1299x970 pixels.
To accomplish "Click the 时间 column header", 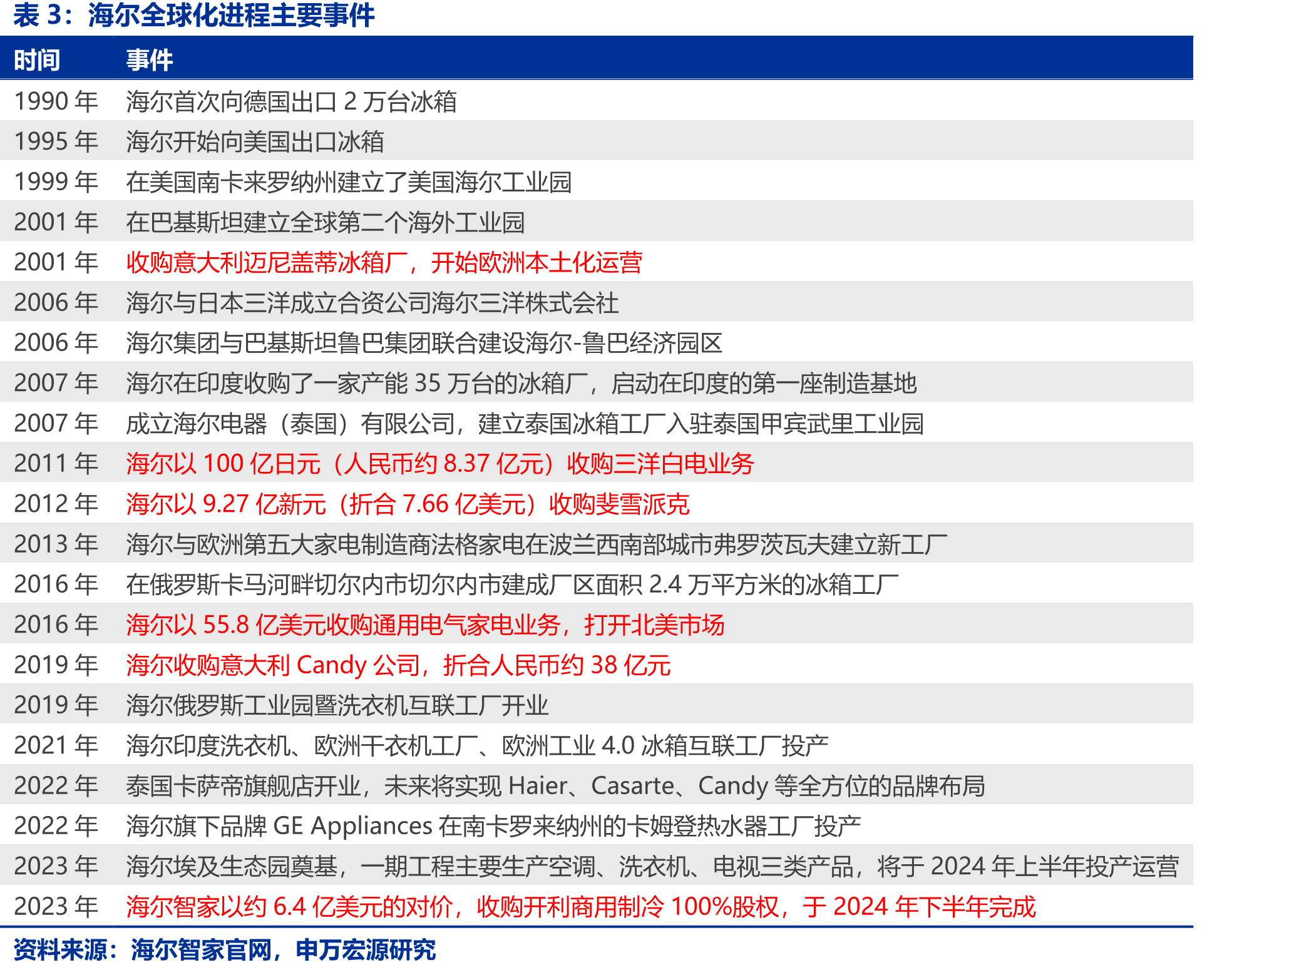I will (37, 60).
